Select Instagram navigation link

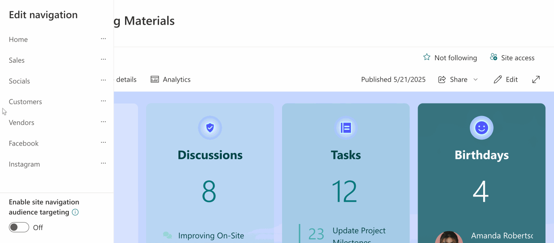coord(24,164)
